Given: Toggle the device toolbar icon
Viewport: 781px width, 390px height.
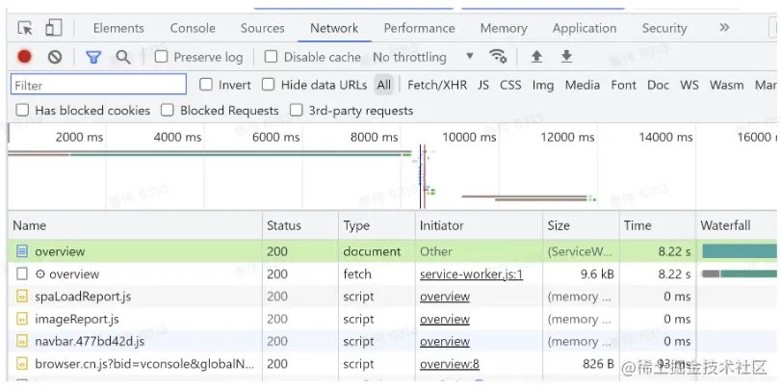Looking at the screenshot, I should click(x=53, y=28).
